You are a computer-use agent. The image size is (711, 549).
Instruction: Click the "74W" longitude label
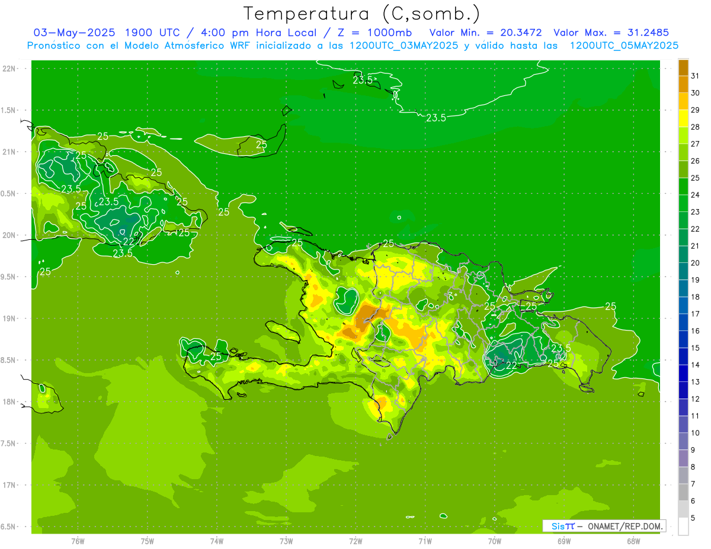(217, 541)
